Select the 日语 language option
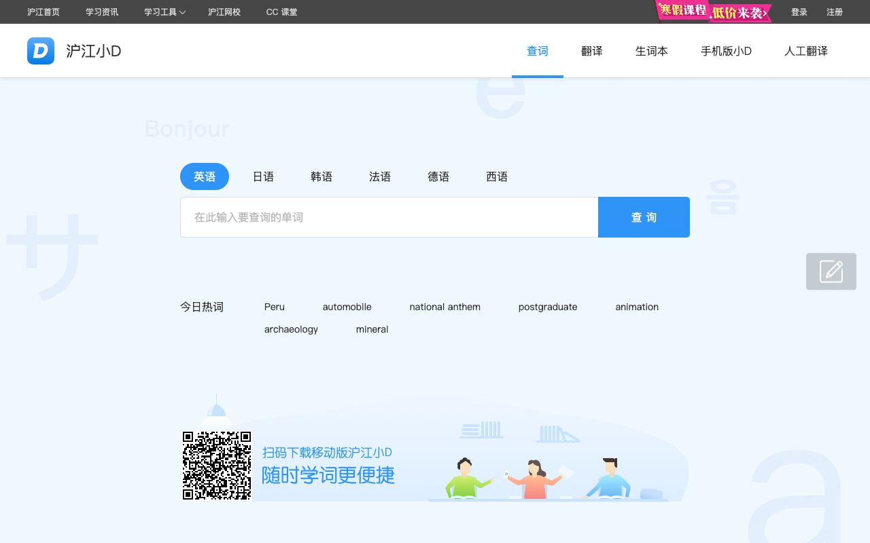870x543 pixels. [x=263, y=176]
